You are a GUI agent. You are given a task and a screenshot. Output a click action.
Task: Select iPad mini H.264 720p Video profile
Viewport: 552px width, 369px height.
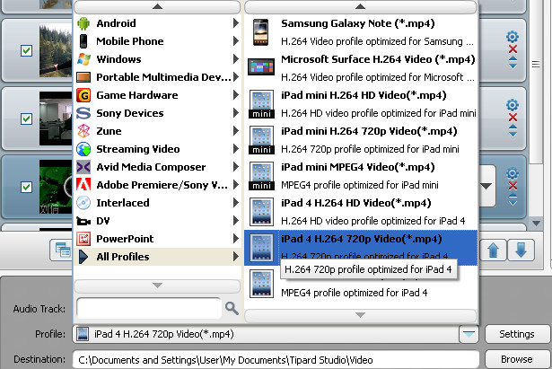pos(361,140)
